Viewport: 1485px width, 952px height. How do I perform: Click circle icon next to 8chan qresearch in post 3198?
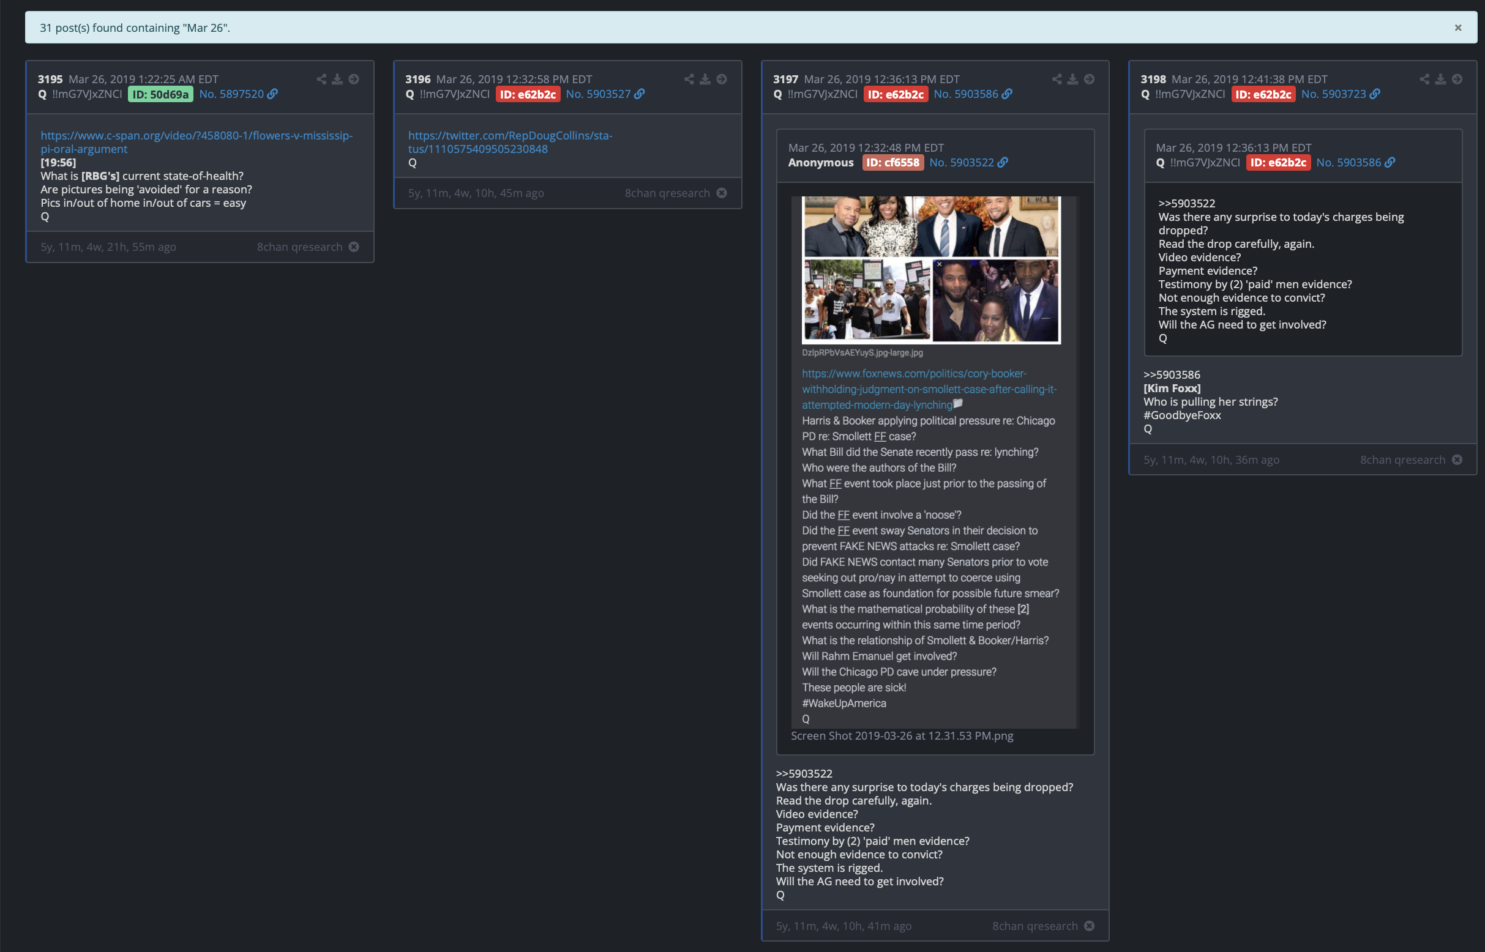[x=1457, y=459]
